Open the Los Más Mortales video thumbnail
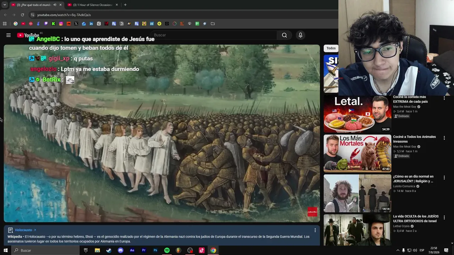The width and height of the screenshot is (454, 255). 357,153
